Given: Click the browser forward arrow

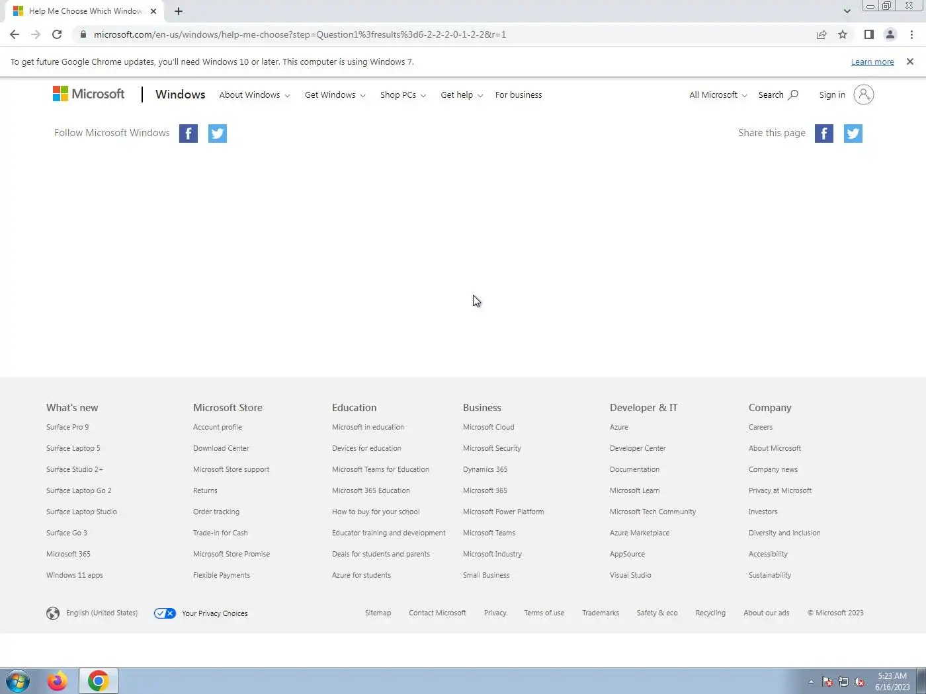Looking at the screenshot, I should [x=36, y=34].
